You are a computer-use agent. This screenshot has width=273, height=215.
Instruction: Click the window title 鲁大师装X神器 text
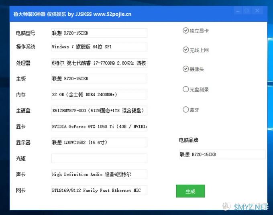[29, 14]
